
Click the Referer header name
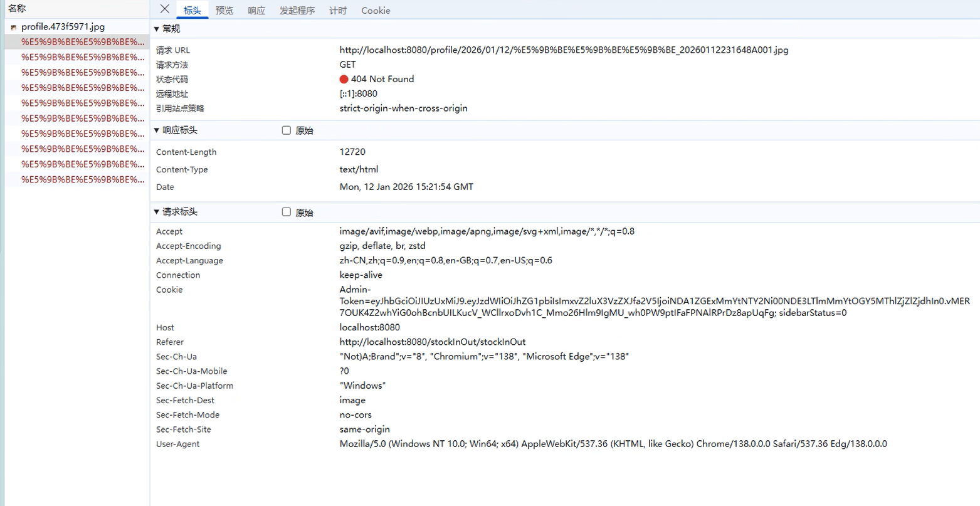coord(170,342)
